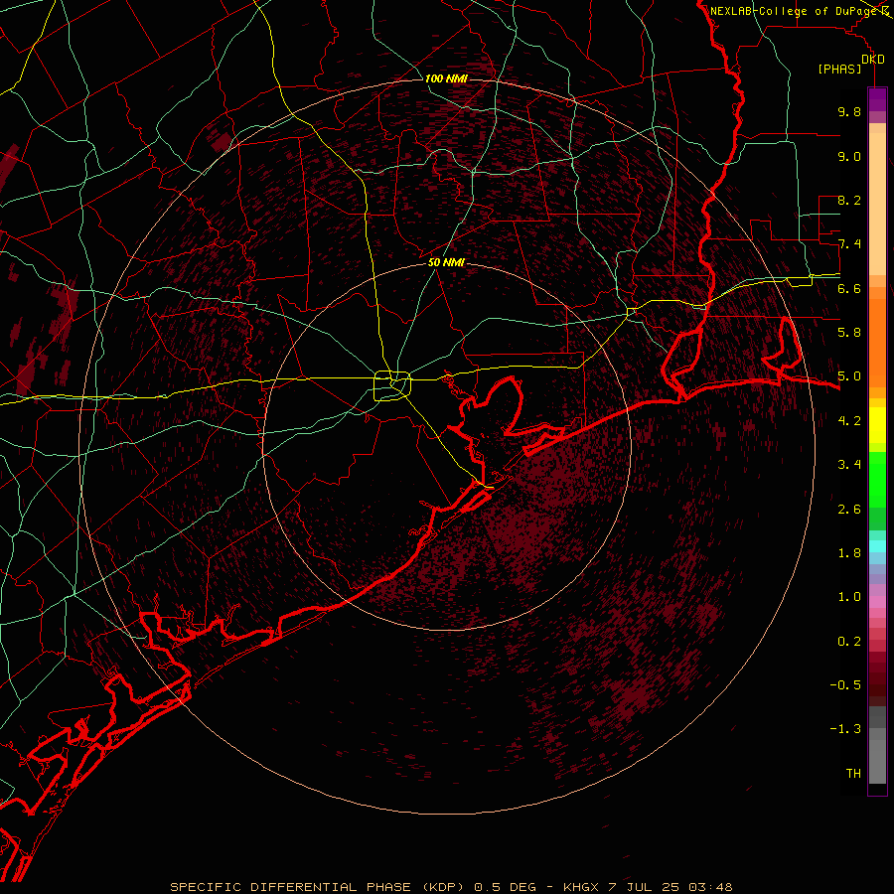Click the 9.8 value on the color scale
Viewport: 894px width, 894px height.
pyautogui.click(x=849, y=112)
